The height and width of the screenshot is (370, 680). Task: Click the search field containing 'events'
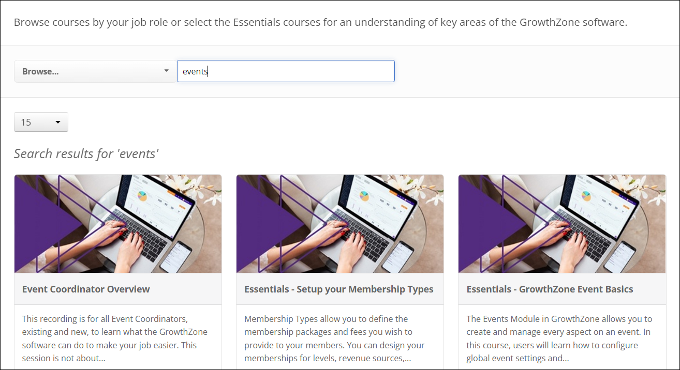(x=286, y=71)
